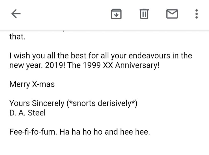Go back using the left arrow
This screenshot has height=155, width=209.
tap(16, 14)
